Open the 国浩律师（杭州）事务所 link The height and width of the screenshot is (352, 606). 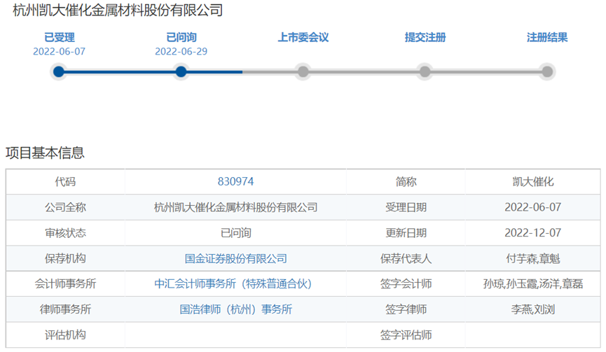tap(236, 309)
